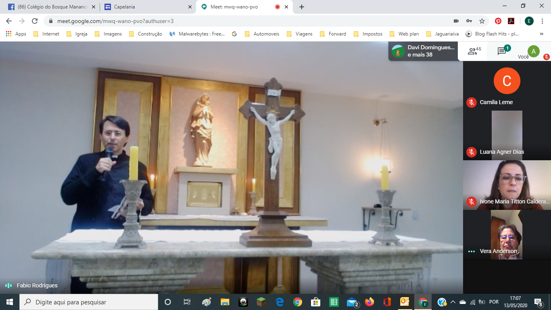Screen dimensions: 551x310
Task: Open the Davi Domingues e mais 38 notification
Action: coord(423,51)
